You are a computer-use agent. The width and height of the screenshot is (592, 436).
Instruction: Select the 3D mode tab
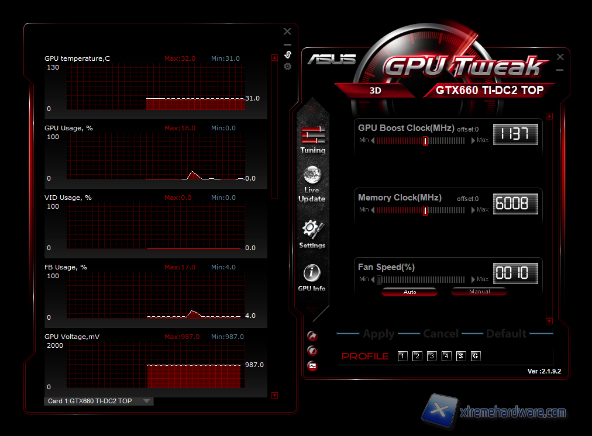[x=375, y=91]
